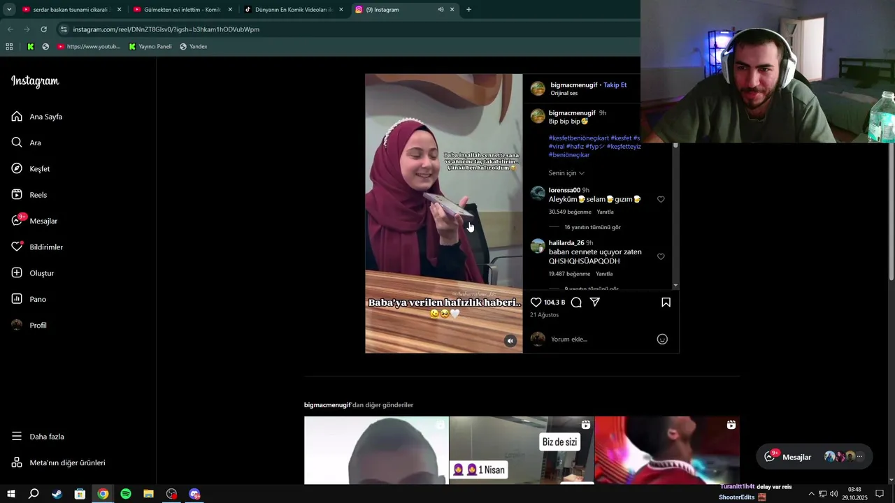Viewport: 895px width, 503px height.
Task: Open lorenssa00 profile link
Action: [x=564, y=191]
